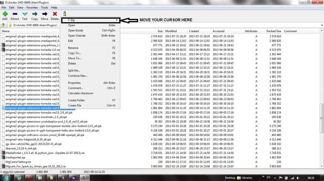This screenshot has width=324, height=181.
Task: Select enigma2-skin-hdglass16_6.29_all.ipk file
Action: tap(28, 139)
